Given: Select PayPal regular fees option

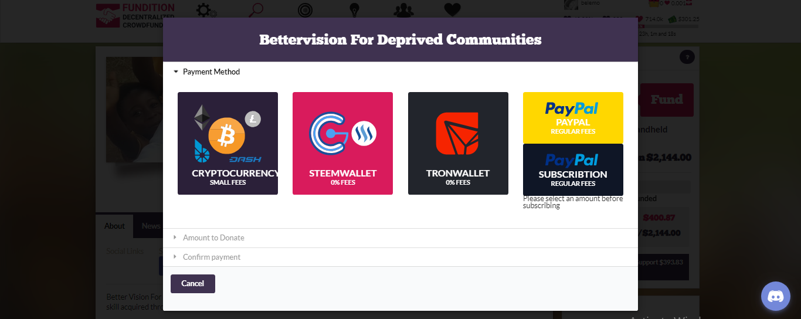Looking at the screenshot, I should click(573, 117).
